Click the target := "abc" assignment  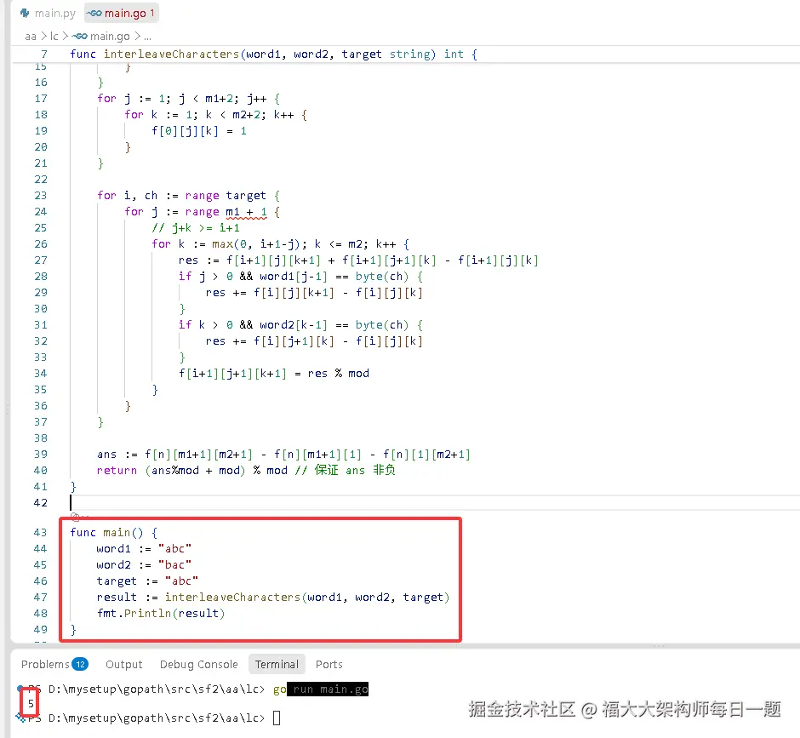[x=147, y=581]
